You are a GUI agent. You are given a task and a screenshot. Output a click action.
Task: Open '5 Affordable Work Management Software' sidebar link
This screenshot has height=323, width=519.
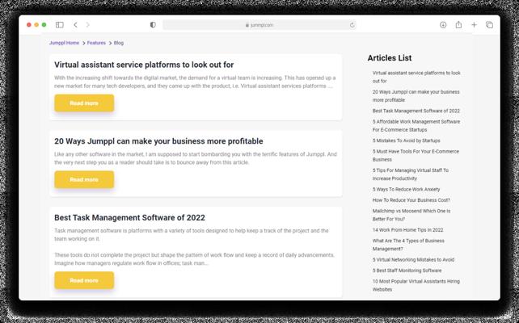point(416,126)
